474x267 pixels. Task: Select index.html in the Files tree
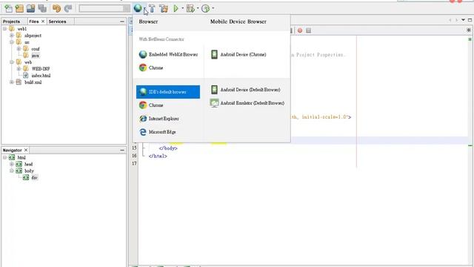[x=41, y=76]
